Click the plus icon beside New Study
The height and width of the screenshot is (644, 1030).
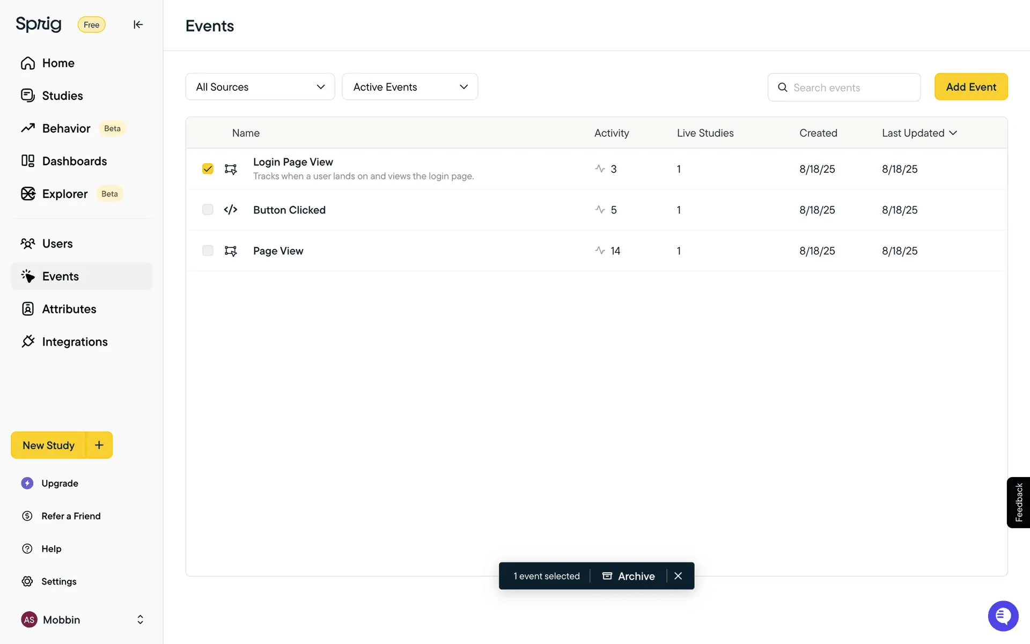click(x=99, y=445)
